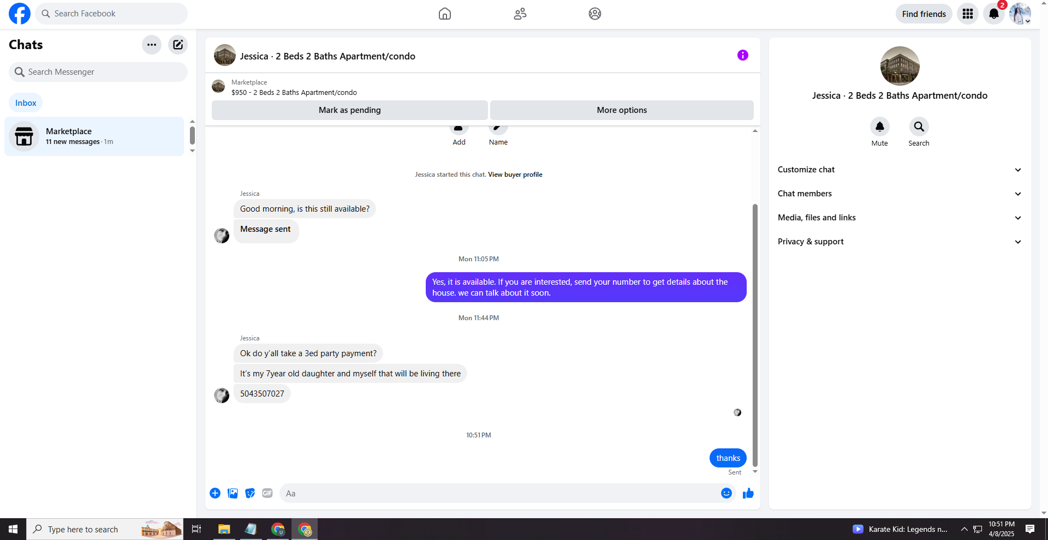
Task: Focus the Search Messenger field
Action: tap(98, 72)
